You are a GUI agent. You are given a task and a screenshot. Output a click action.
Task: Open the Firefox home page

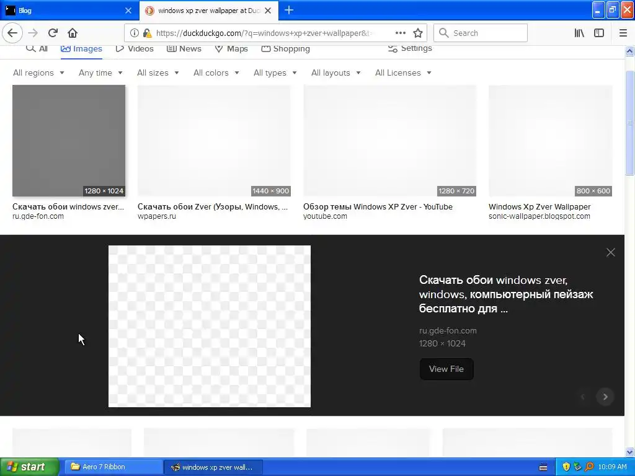[73, 33]
